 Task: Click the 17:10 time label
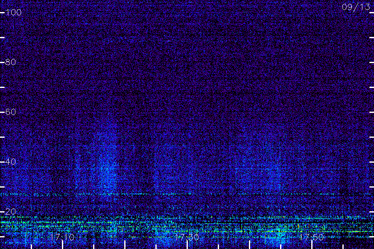62,237
